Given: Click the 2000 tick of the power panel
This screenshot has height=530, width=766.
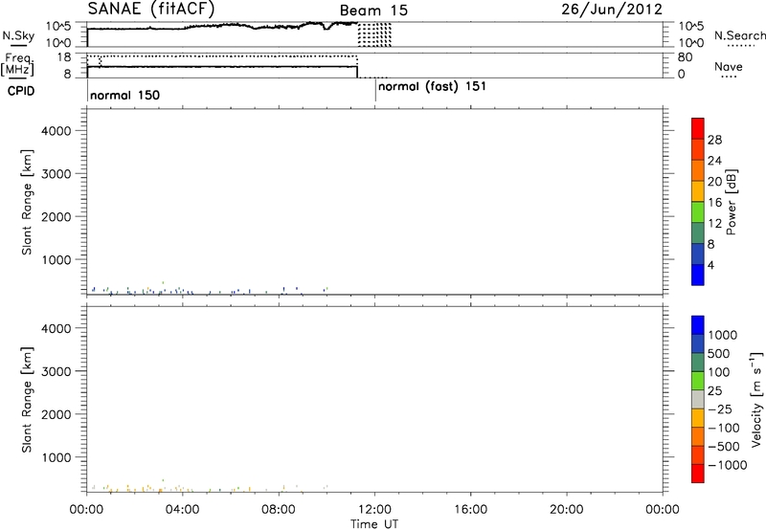Looking at the screenshot, I should [x=56, y=216].
